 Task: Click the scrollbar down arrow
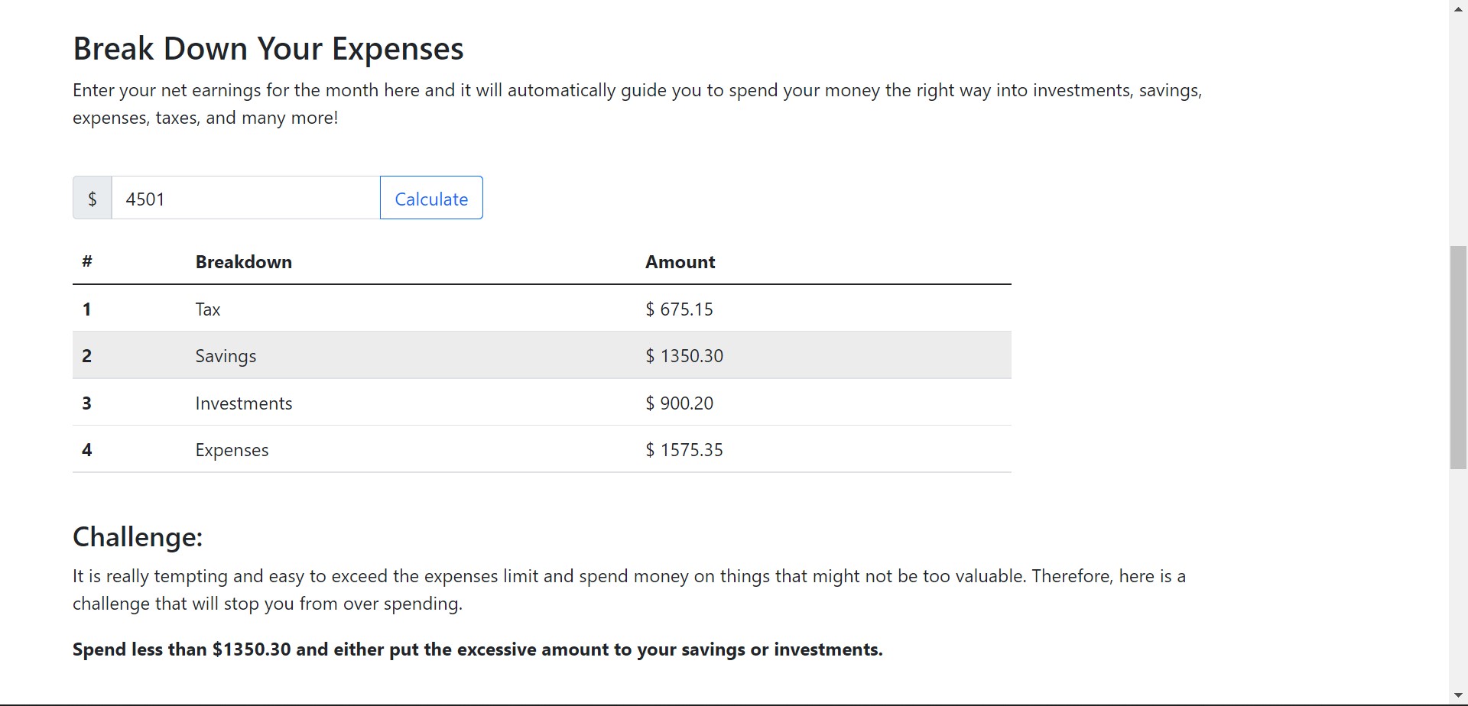[1458, 695]
